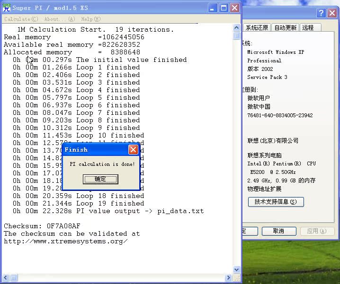340x284 pixels.
Task: Open the About menu
Action: click(59, 19)
